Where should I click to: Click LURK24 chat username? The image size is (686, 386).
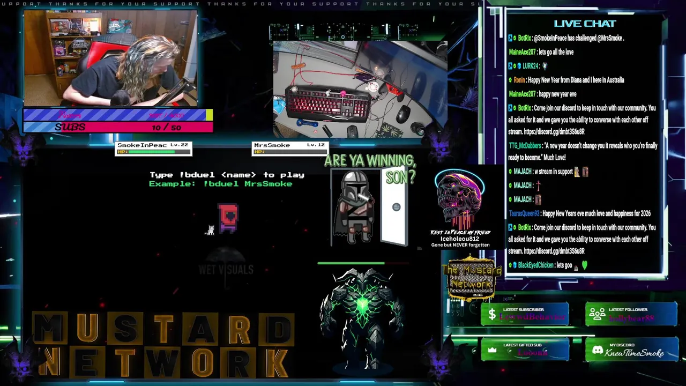tap(530, 66)
